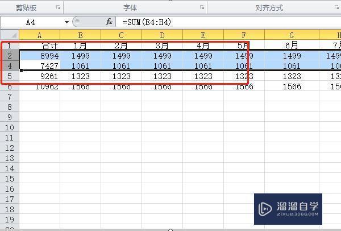The image size is (341, 231).
Task: Click the 1499 cell in column B
Action: (81, 56)
